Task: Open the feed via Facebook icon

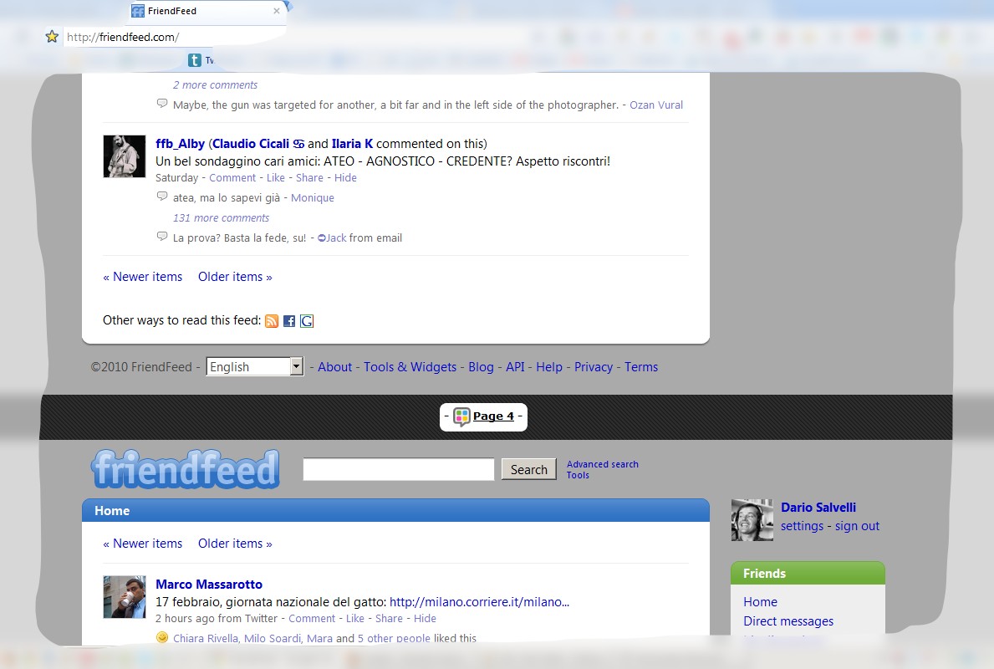Action: click(x=289, y=321)
